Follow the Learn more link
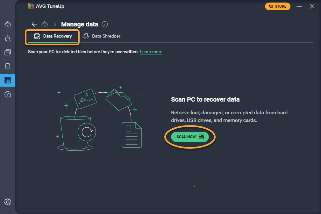This screenshot has width=321, height=214. click(151, 52)
